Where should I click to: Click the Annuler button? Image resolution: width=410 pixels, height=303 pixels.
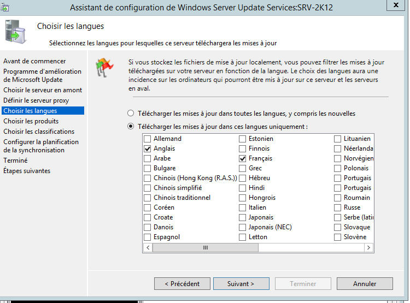[x=365, y=284]
